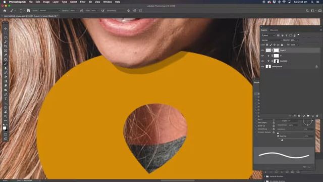The width and height of the screenshot is (323, 182).
Task: Open the Layers panel menu
Action: pos(320,30)
